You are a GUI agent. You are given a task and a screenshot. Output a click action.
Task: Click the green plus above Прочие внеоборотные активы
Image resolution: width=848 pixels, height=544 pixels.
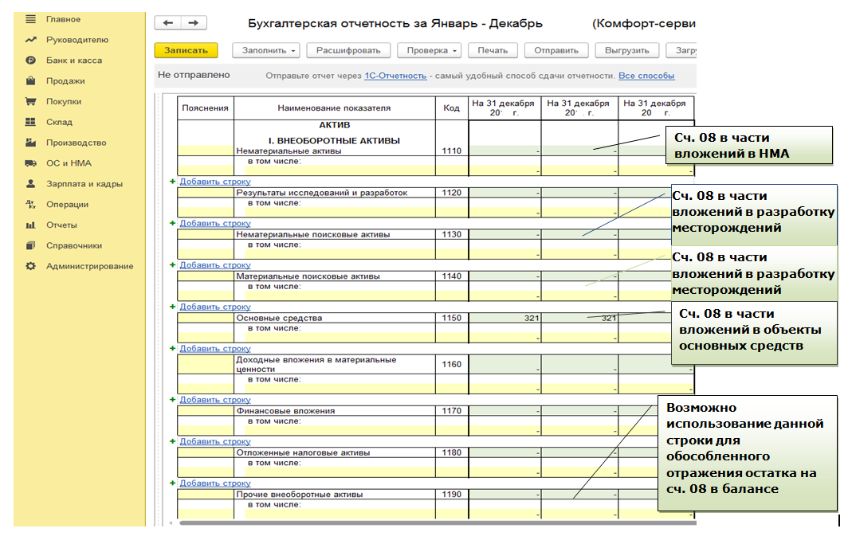coord(172,483)
